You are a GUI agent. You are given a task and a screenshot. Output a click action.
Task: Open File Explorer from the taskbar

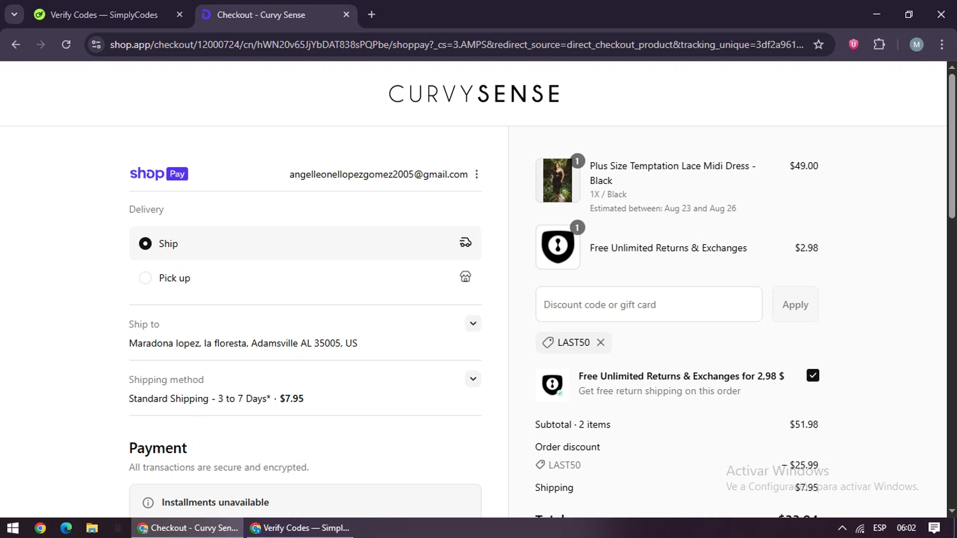pyautogui.click(x=92, y=528)
